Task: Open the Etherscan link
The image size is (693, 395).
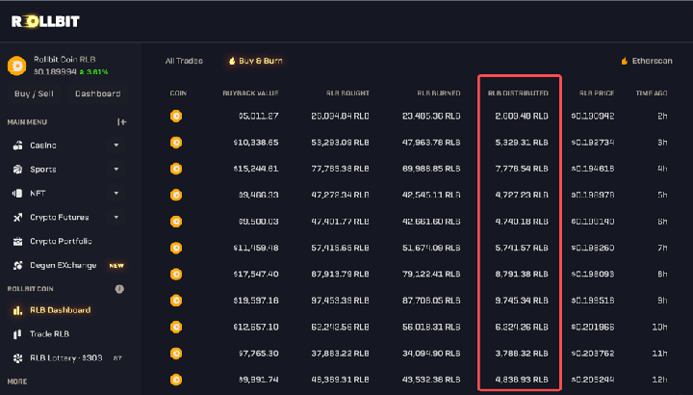Action: 647,61
